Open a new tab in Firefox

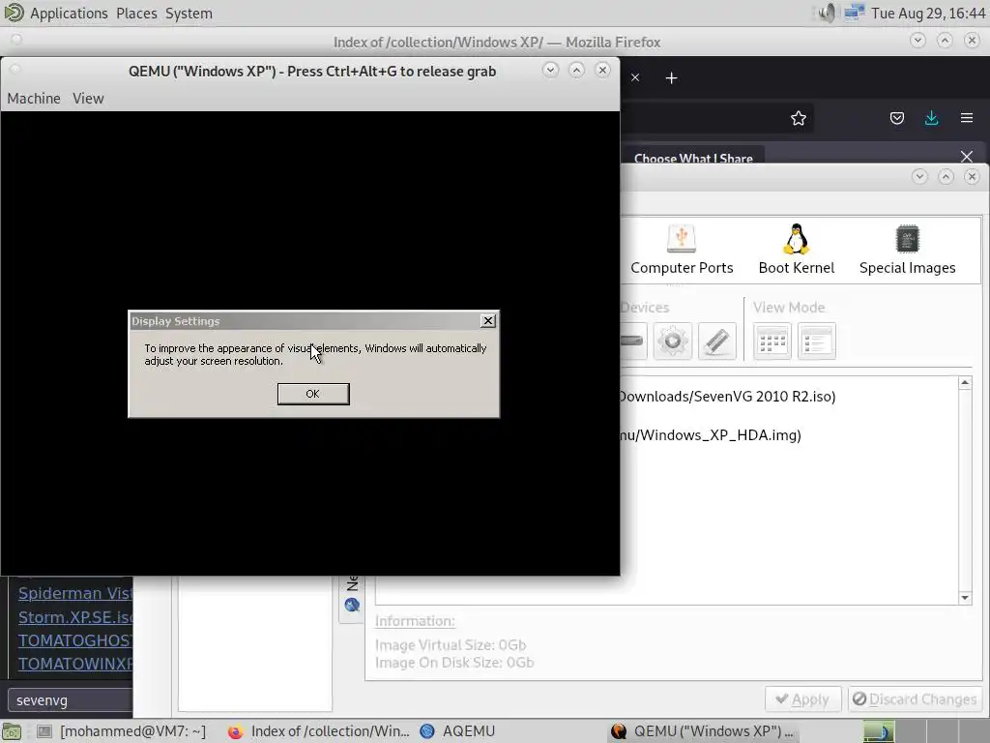(x=672, y=77)
